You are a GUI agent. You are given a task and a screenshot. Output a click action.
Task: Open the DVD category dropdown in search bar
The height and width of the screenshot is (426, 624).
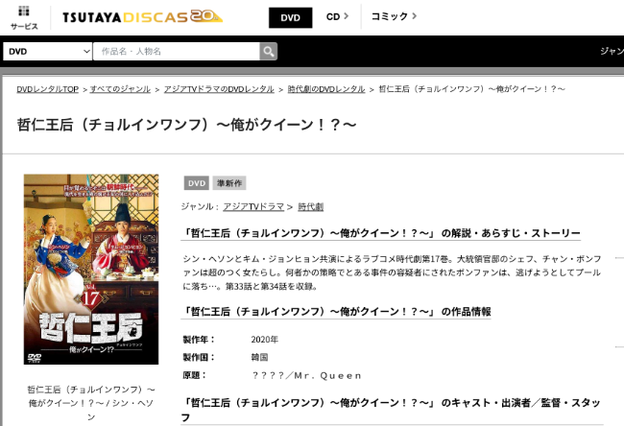(x=48, y=51)
